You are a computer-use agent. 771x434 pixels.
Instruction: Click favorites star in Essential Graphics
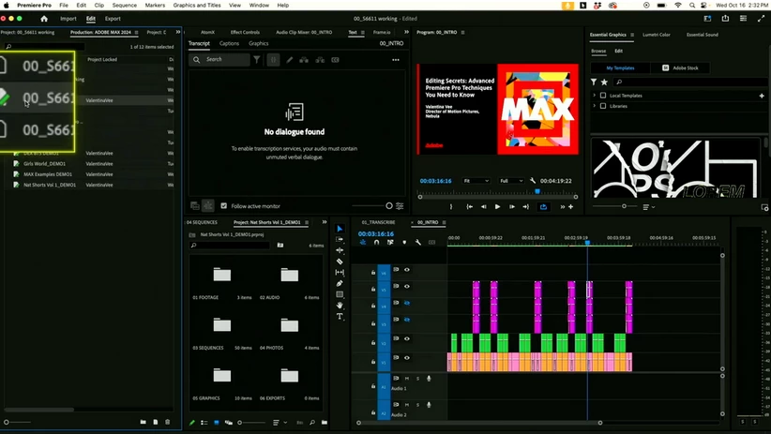(x=604, y=82)
